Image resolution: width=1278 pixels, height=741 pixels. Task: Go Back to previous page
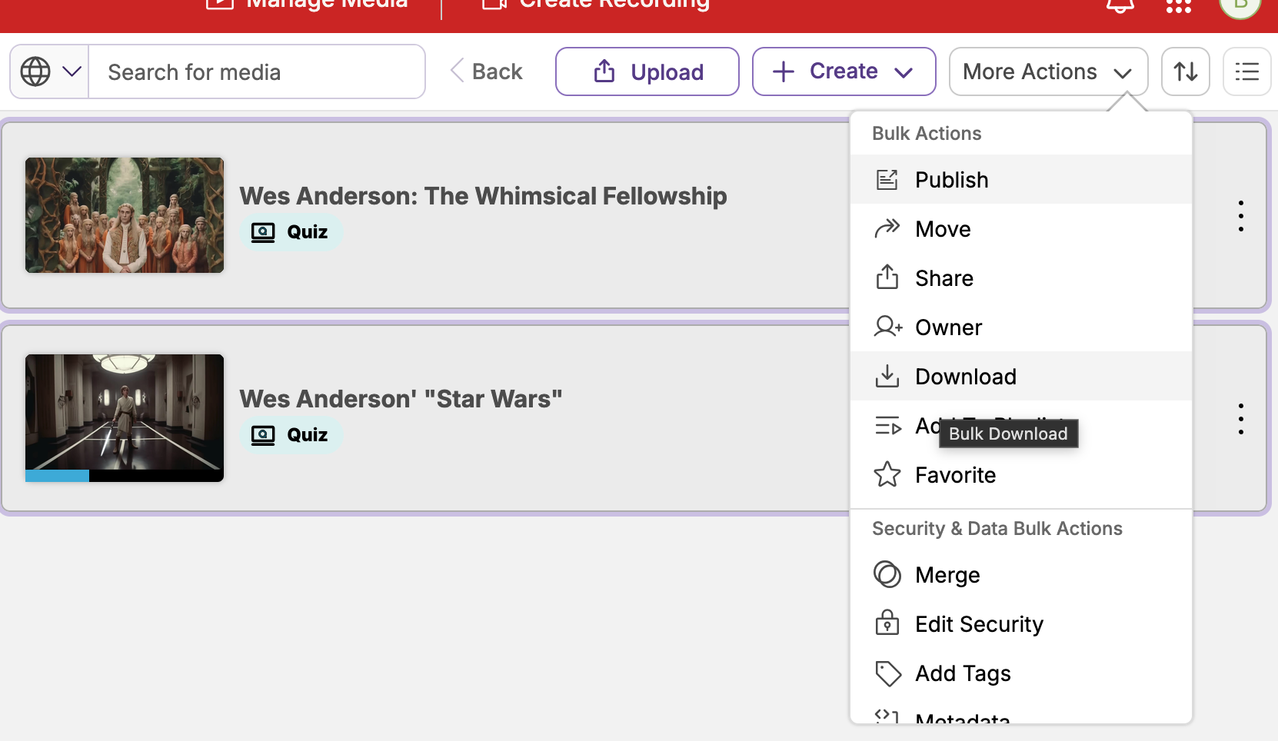[x=487, y=71]
